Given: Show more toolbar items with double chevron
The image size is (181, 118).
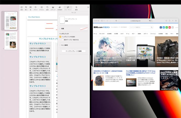Looking at the screenshot, I should 88,7.
